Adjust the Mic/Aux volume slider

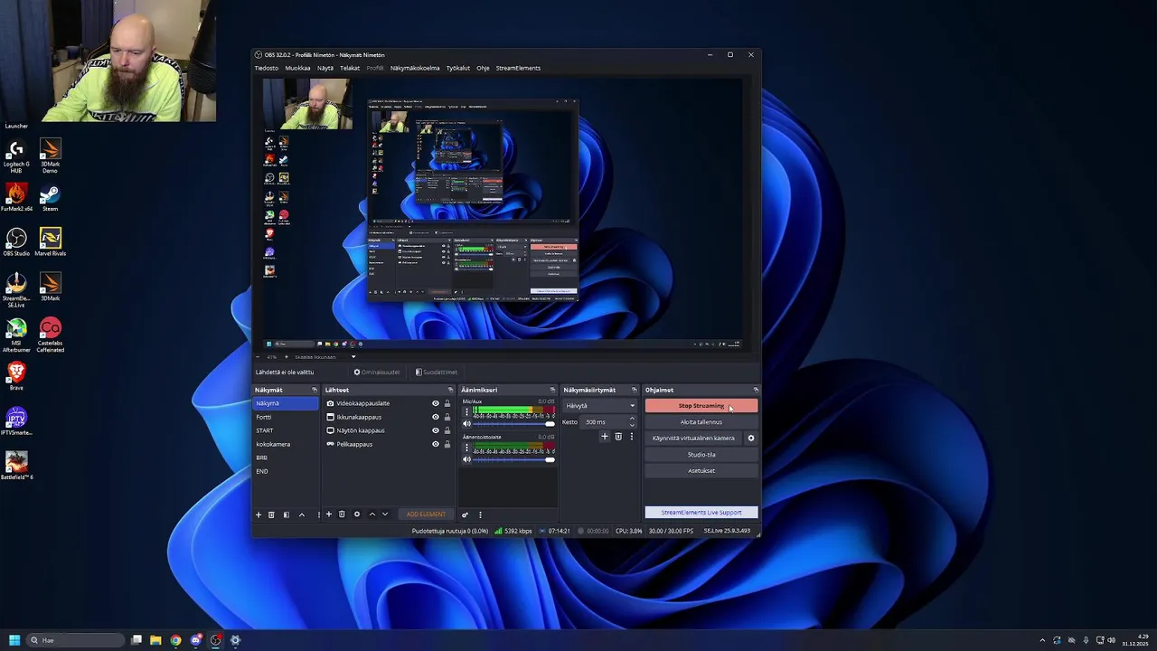click(x=513, y=424)
